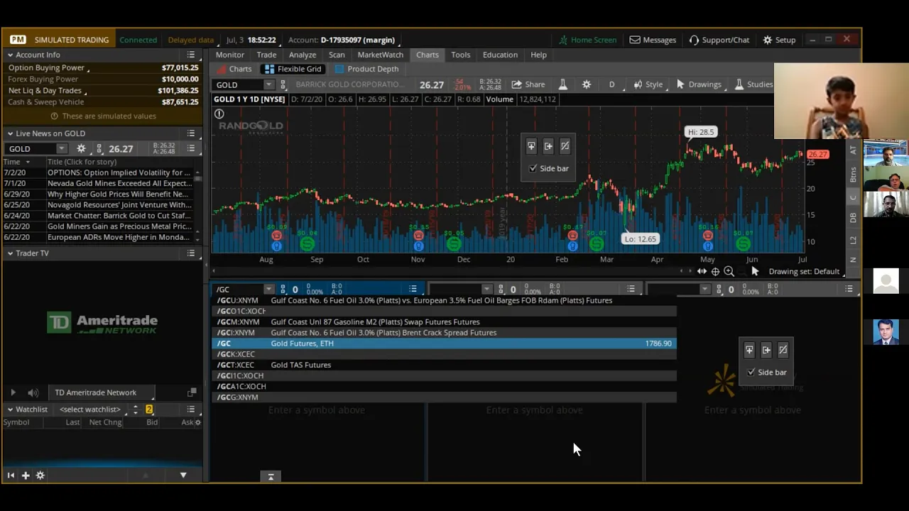909x511 pixels.
Task: Click the info circle icon on the chart
Action: [219, 114]
